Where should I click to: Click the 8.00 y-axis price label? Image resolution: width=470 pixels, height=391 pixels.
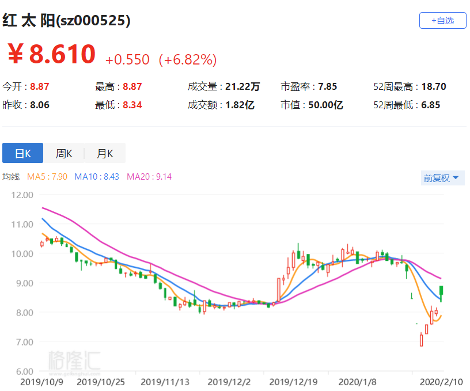click(x=25, y=313)
